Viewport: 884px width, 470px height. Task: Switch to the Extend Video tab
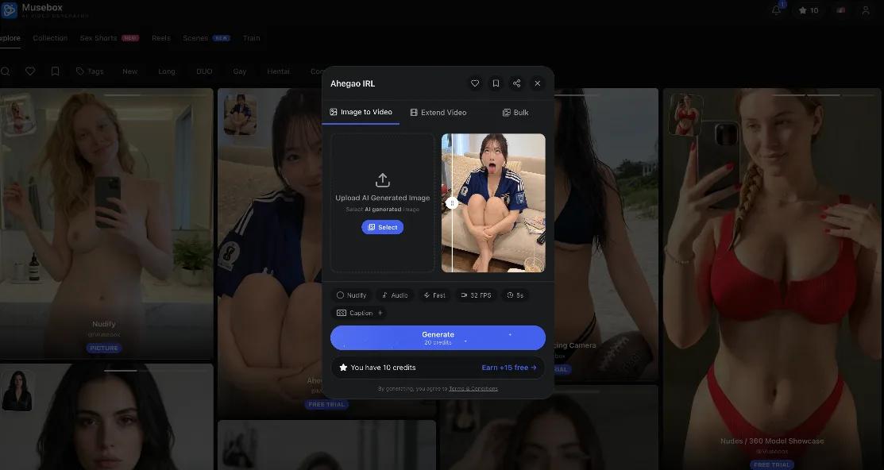tap(438, 112)
